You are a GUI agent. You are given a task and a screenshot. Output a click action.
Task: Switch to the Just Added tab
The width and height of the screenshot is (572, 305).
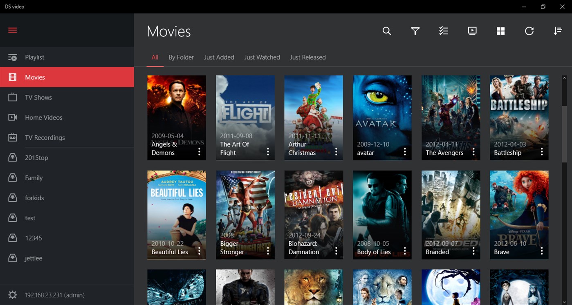pyautogui.click(x=219, y=57)
